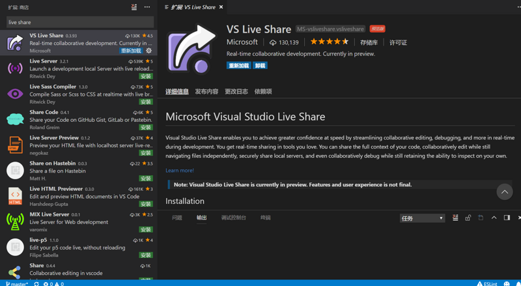Open the 许可证 license link
This screenshot has width=521, height=286.
pos(398,42)
